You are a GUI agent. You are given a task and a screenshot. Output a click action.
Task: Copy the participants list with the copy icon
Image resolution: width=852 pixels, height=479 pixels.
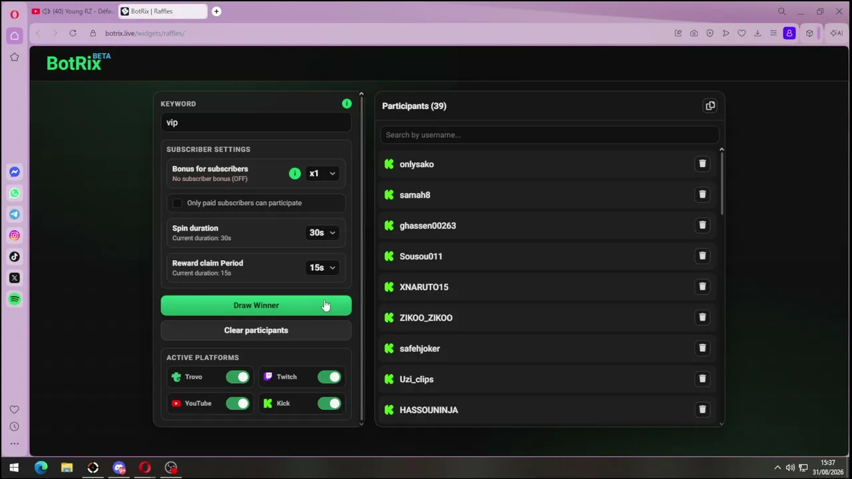tap(710, 106)
